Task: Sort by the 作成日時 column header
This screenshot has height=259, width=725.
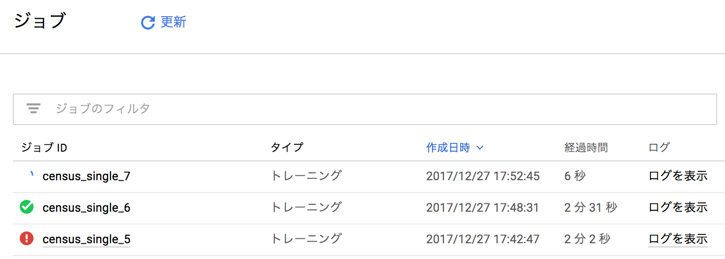Action: coord(448,147)
